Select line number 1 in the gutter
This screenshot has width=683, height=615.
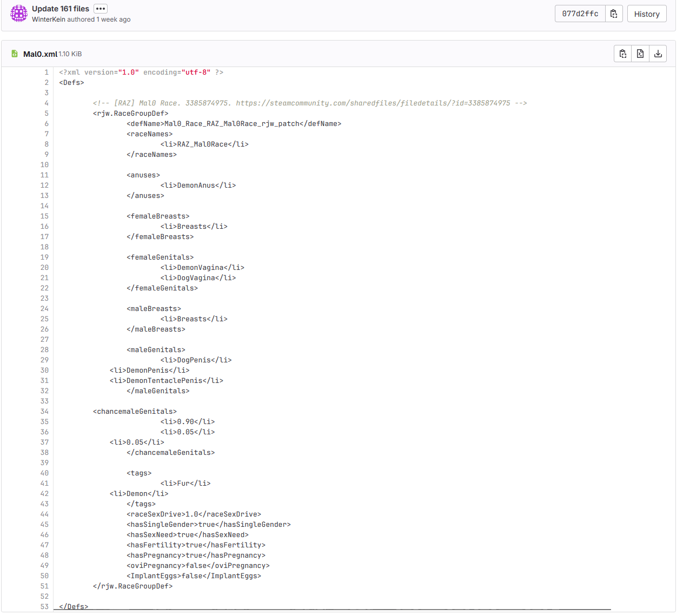[x=46, y=72]
